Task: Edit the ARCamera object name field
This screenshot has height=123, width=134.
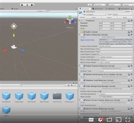Action: pyautogui.click(x=104, y=12)
